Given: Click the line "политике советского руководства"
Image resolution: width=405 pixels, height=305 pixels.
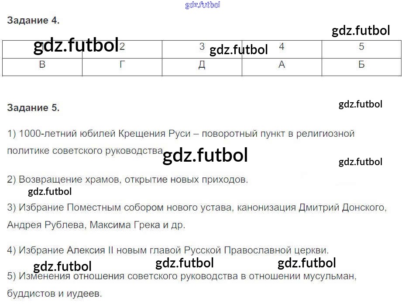Looking at the screenshot, I should click(x=85, y=151).
